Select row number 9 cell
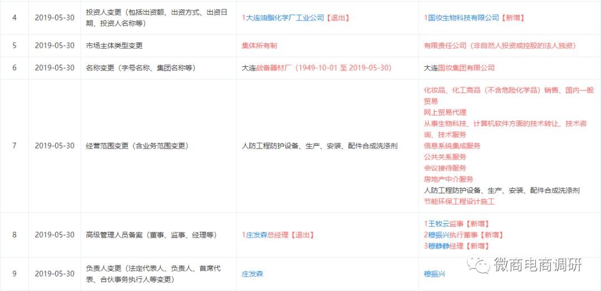 click(x=14, y=274)
